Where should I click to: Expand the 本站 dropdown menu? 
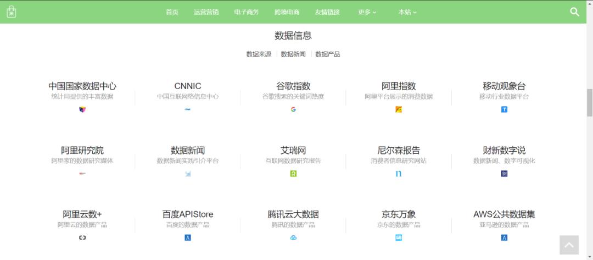pyautogui.click(x=407, y=12)
